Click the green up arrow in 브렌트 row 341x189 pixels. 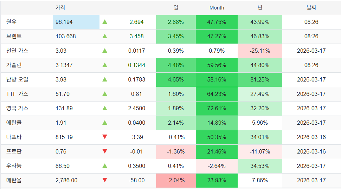[x=105, y=36]
